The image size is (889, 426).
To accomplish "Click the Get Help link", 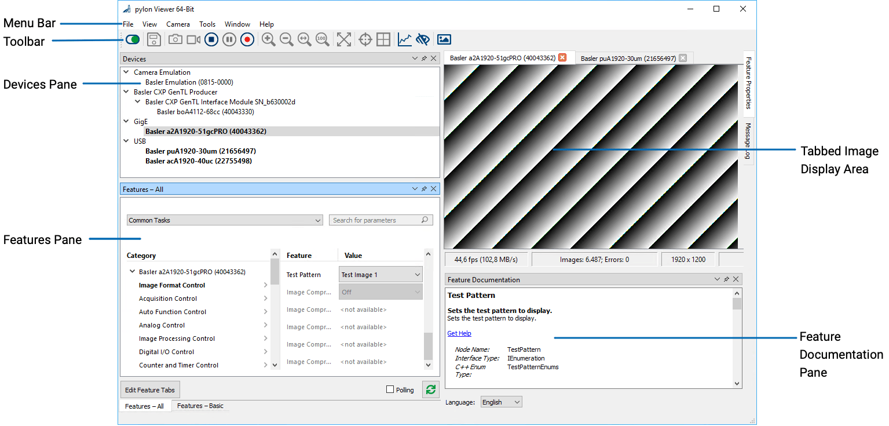I will coord(459,333).
